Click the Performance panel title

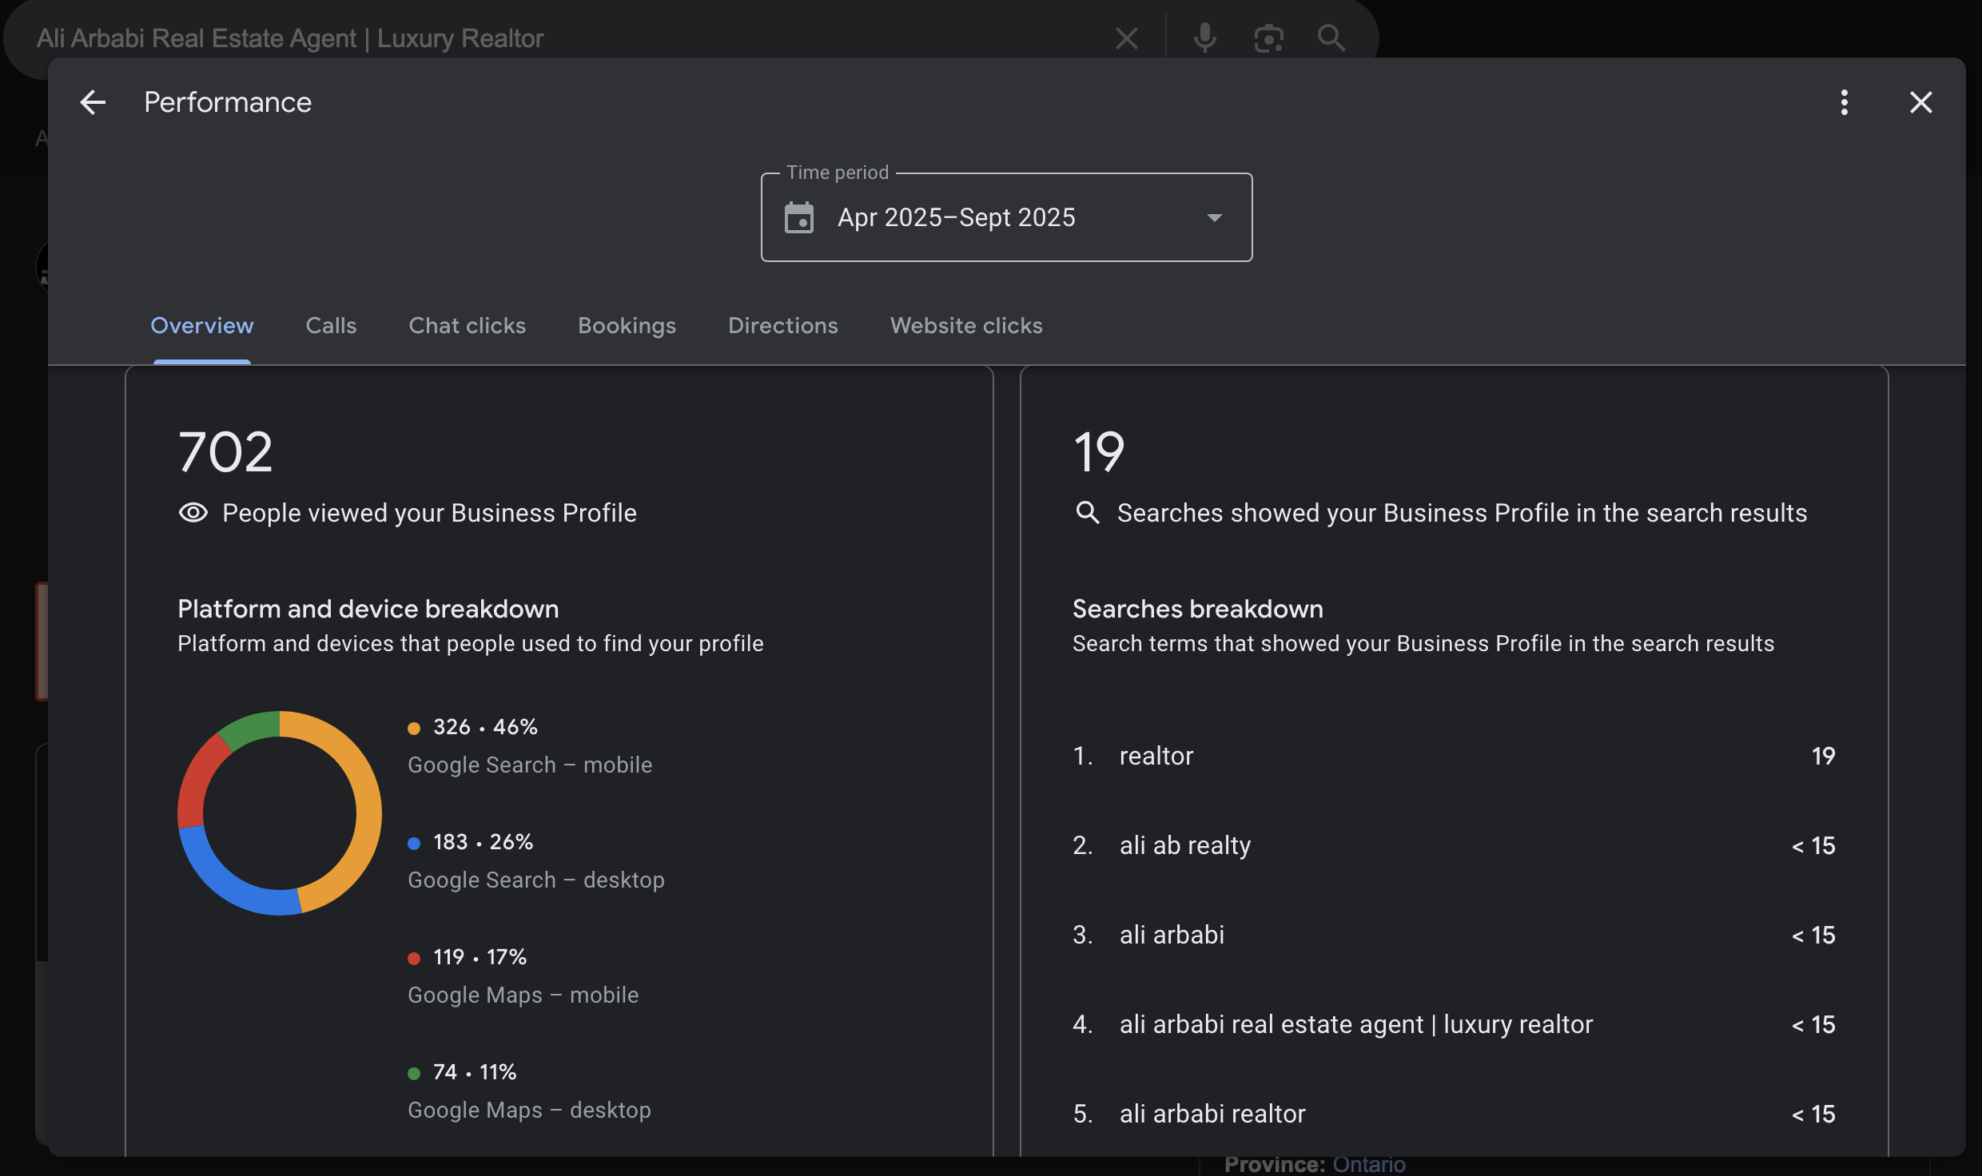[228, 102]
